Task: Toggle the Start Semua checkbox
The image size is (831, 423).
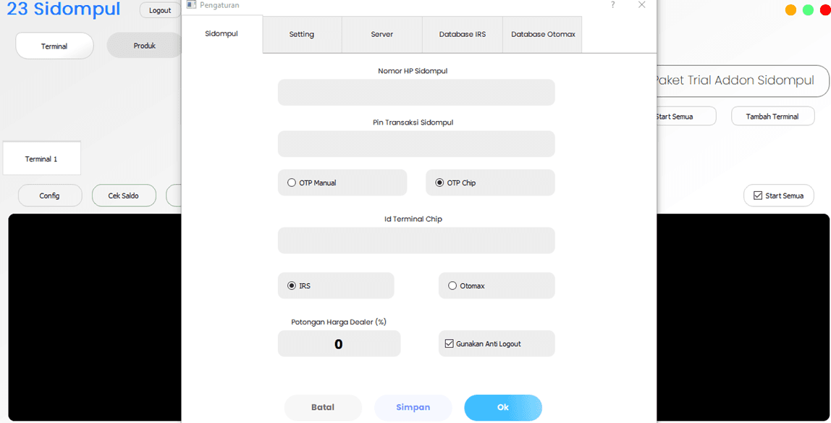Action: click(x=758, y=196)
